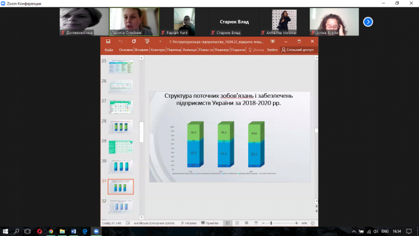Click the language indicator in status bar
This screenshot has height=236, width=419.
155,223
